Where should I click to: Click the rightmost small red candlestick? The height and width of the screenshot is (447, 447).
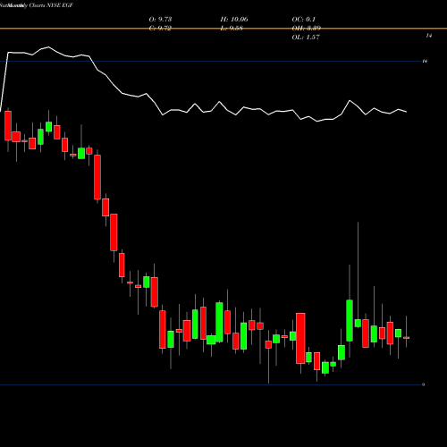pos(406,338)
